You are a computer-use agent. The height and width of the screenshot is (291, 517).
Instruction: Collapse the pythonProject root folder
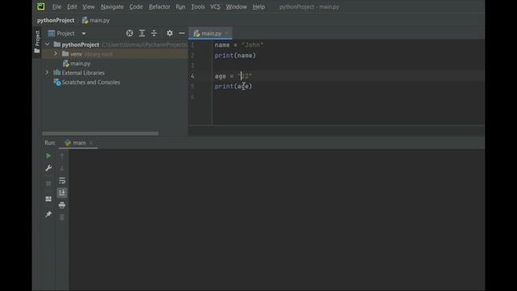[x=47, y=44]
